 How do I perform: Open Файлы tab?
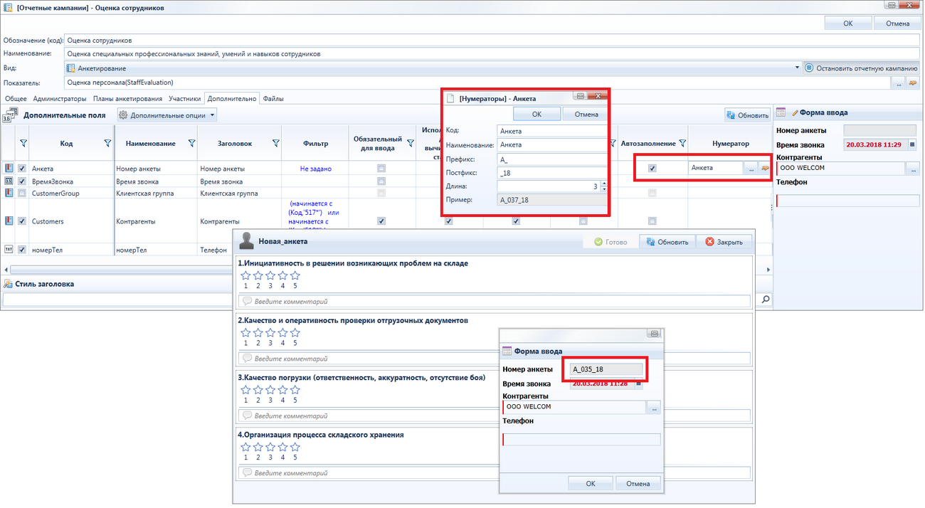tap(273, 98)
